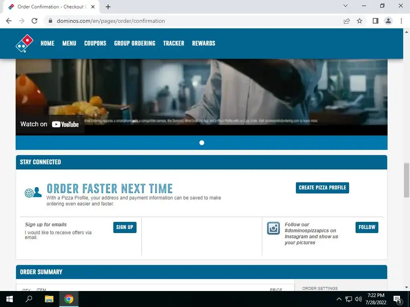410x307 pixels.
Task: Click the address bar URL
Action: pyautogui.click(x=111, y=21)
